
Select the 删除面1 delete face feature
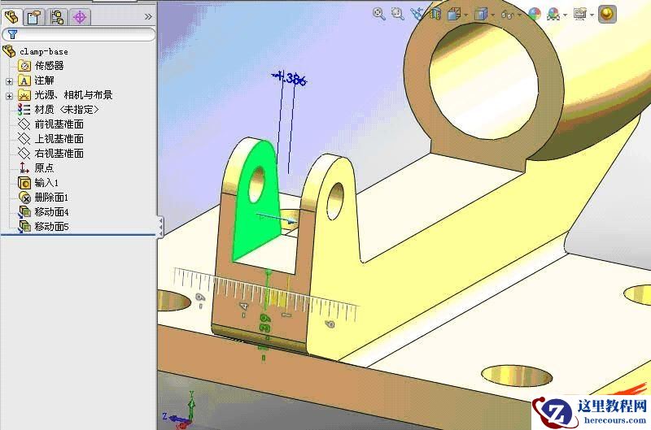(x=51, y=198)
